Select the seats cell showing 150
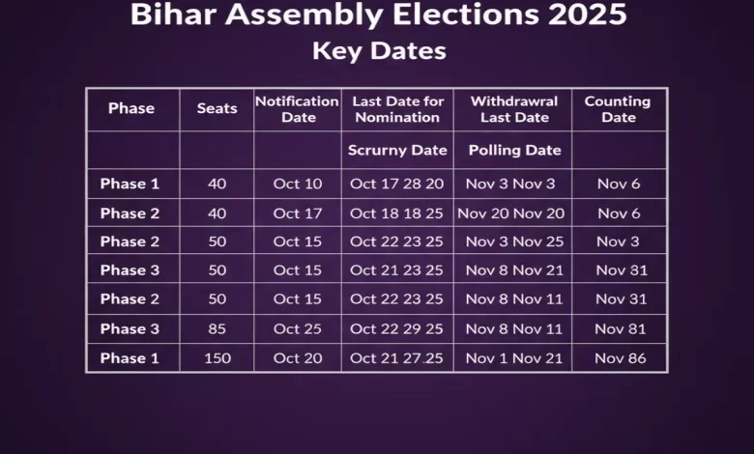Viewport: 754px width, 454px height. pos(217,357)
